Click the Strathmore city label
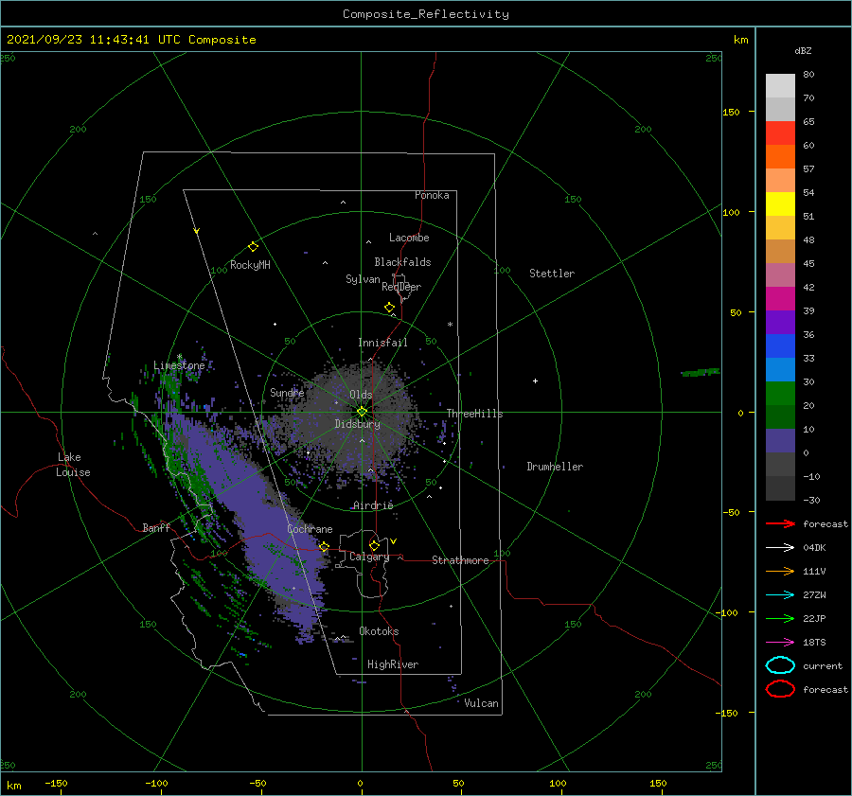 click(x=460, y=560)
